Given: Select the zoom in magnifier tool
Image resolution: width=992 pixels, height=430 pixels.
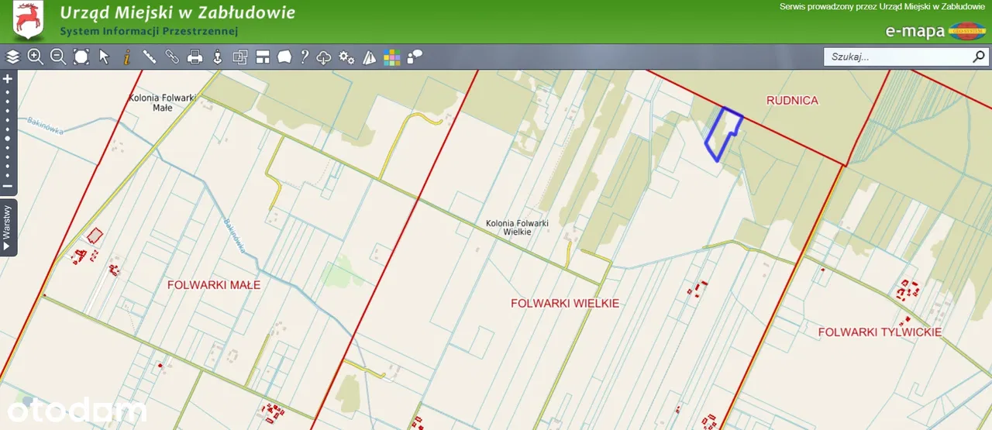Looking at the screenshot, I should [35, 57].
